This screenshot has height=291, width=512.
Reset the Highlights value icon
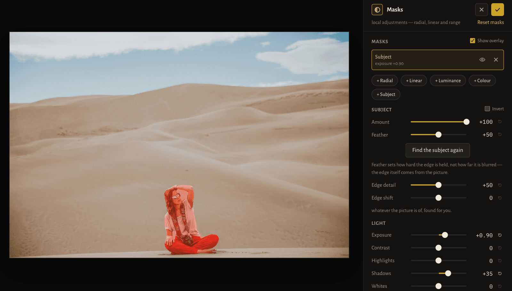500,261
